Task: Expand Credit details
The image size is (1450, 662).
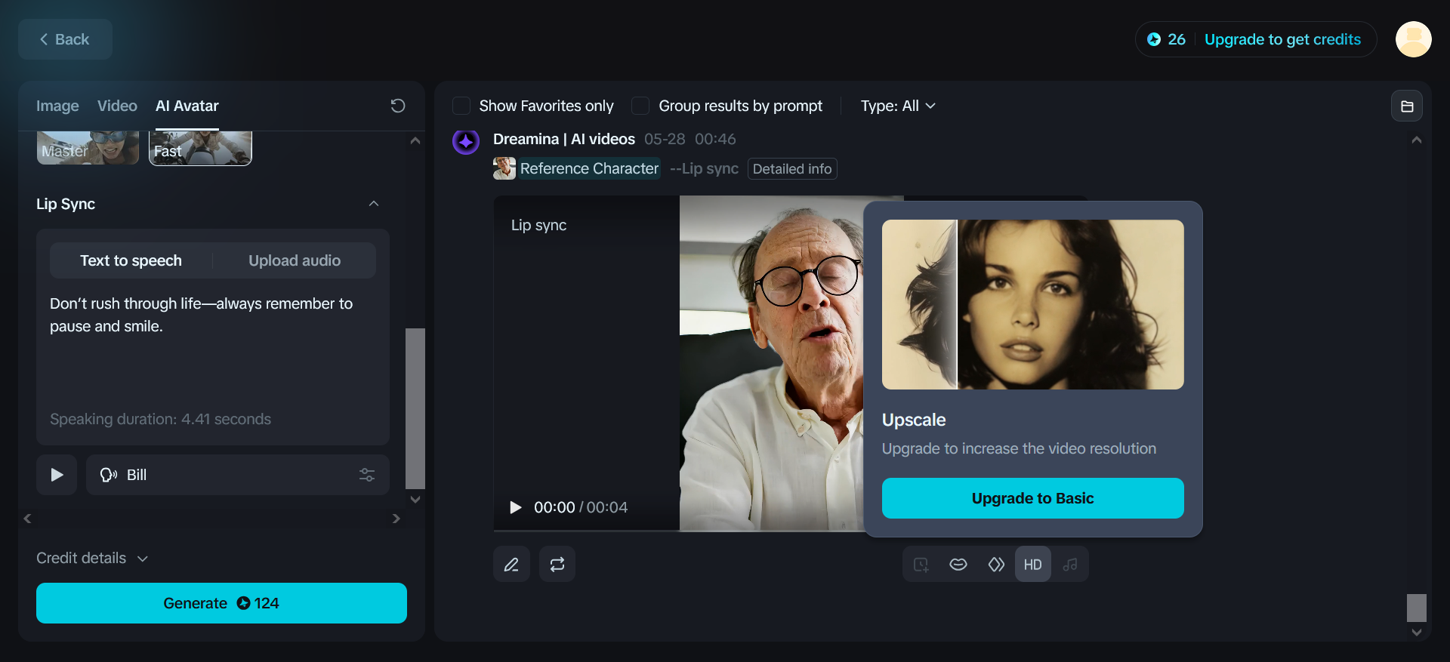Action: click(x=92, y=558)
